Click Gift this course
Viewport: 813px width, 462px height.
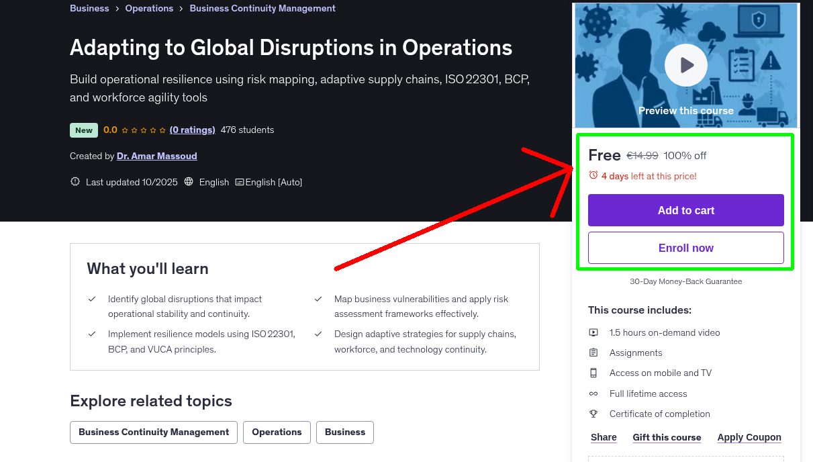click(x=667, y=437)
